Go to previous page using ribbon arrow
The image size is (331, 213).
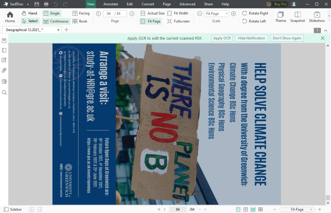click(98, 14)
